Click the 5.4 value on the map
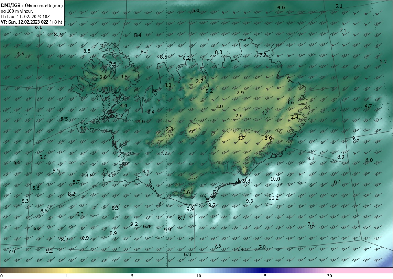 pyautogui.click(x=138, y=35)
